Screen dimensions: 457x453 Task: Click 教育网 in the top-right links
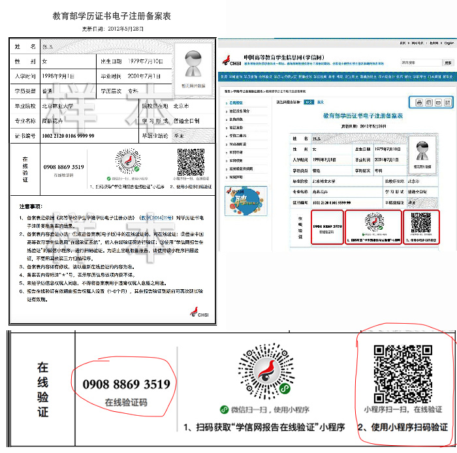433,43
